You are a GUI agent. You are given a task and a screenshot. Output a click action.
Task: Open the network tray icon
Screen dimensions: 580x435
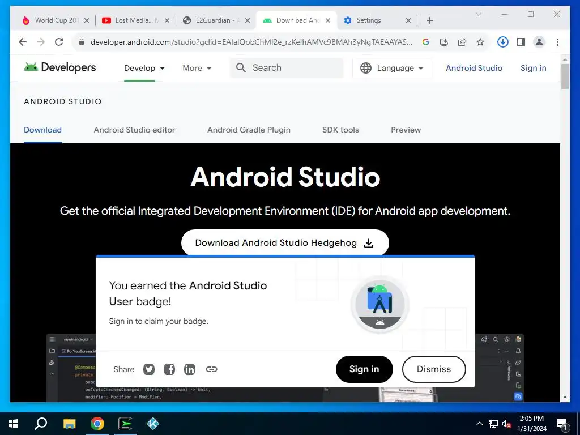tap(493, 424)
